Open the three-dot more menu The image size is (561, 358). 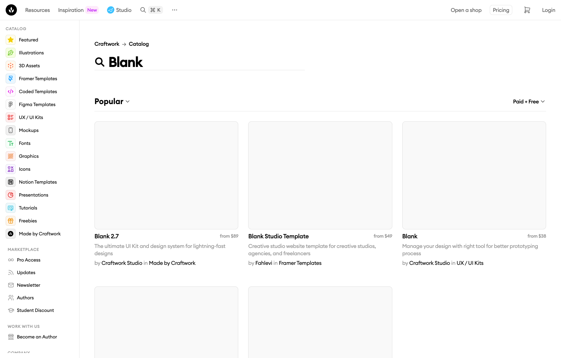(x=175, y=10)
